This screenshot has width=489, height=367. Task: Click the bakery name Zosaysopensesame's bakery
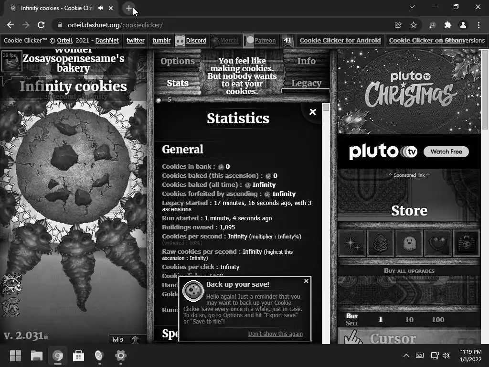coord(73,63)
